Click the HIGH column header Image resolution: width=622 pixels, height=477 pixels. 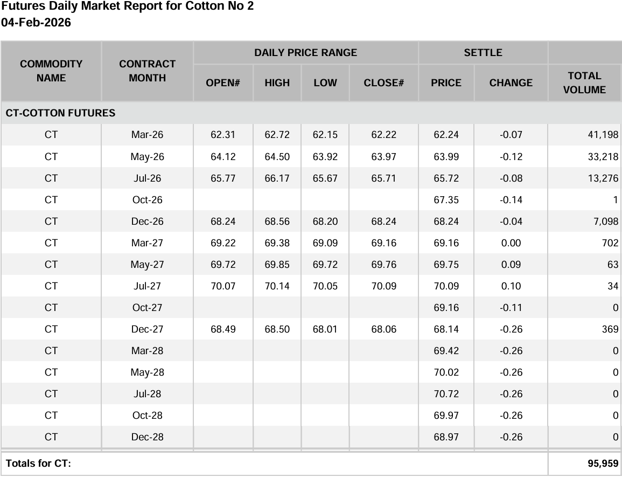277,82
